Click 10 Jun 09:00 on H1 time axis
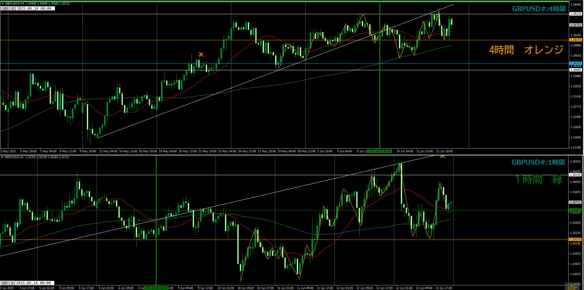584x290 pixels. click(246, 288)
